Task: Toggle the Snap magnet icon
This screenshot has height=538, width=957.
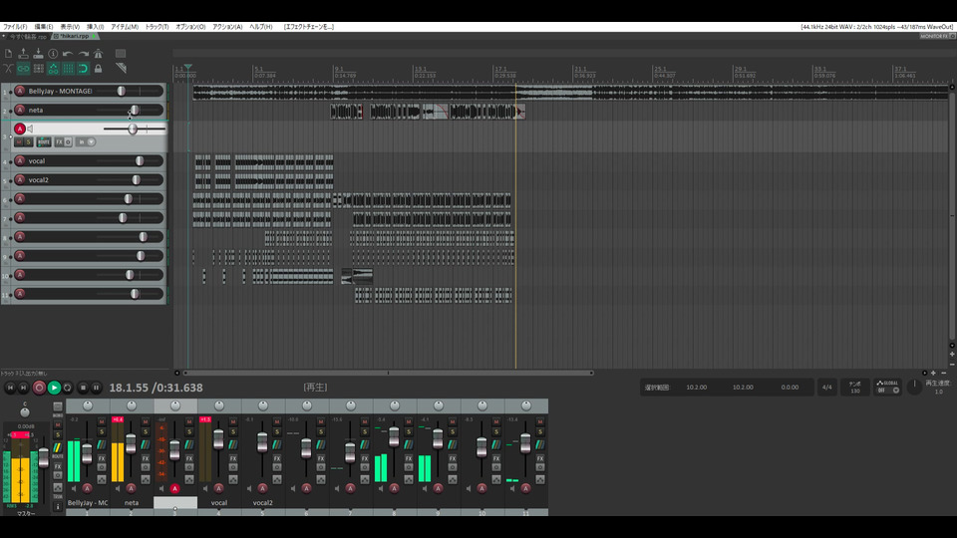Action: 83,69
